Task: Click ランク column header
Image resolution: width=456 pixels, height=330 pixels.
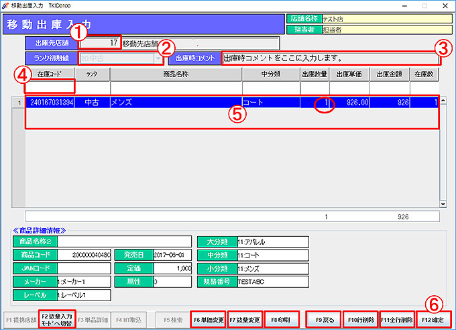Action: pyautogui.click(x=92, y=74)
